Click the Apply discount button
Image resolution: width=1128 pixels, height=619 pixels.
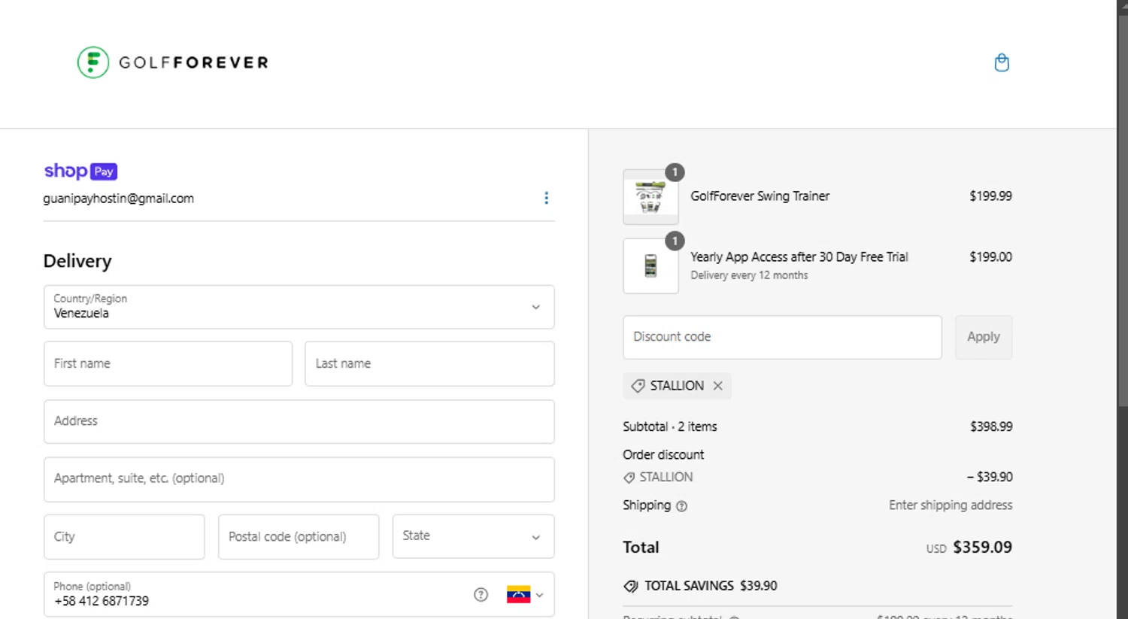pos(984,337)
